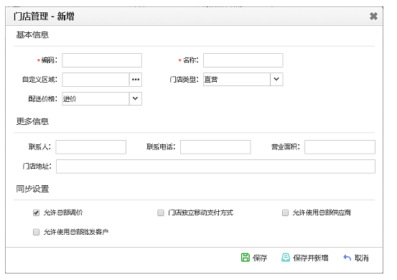Click the 门店管理 - 新增 dialog title
397x280 pixels.
coord(44,17)
